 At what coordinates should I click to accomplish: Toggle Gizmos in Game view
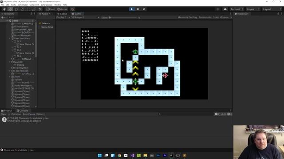pos(224,18)
